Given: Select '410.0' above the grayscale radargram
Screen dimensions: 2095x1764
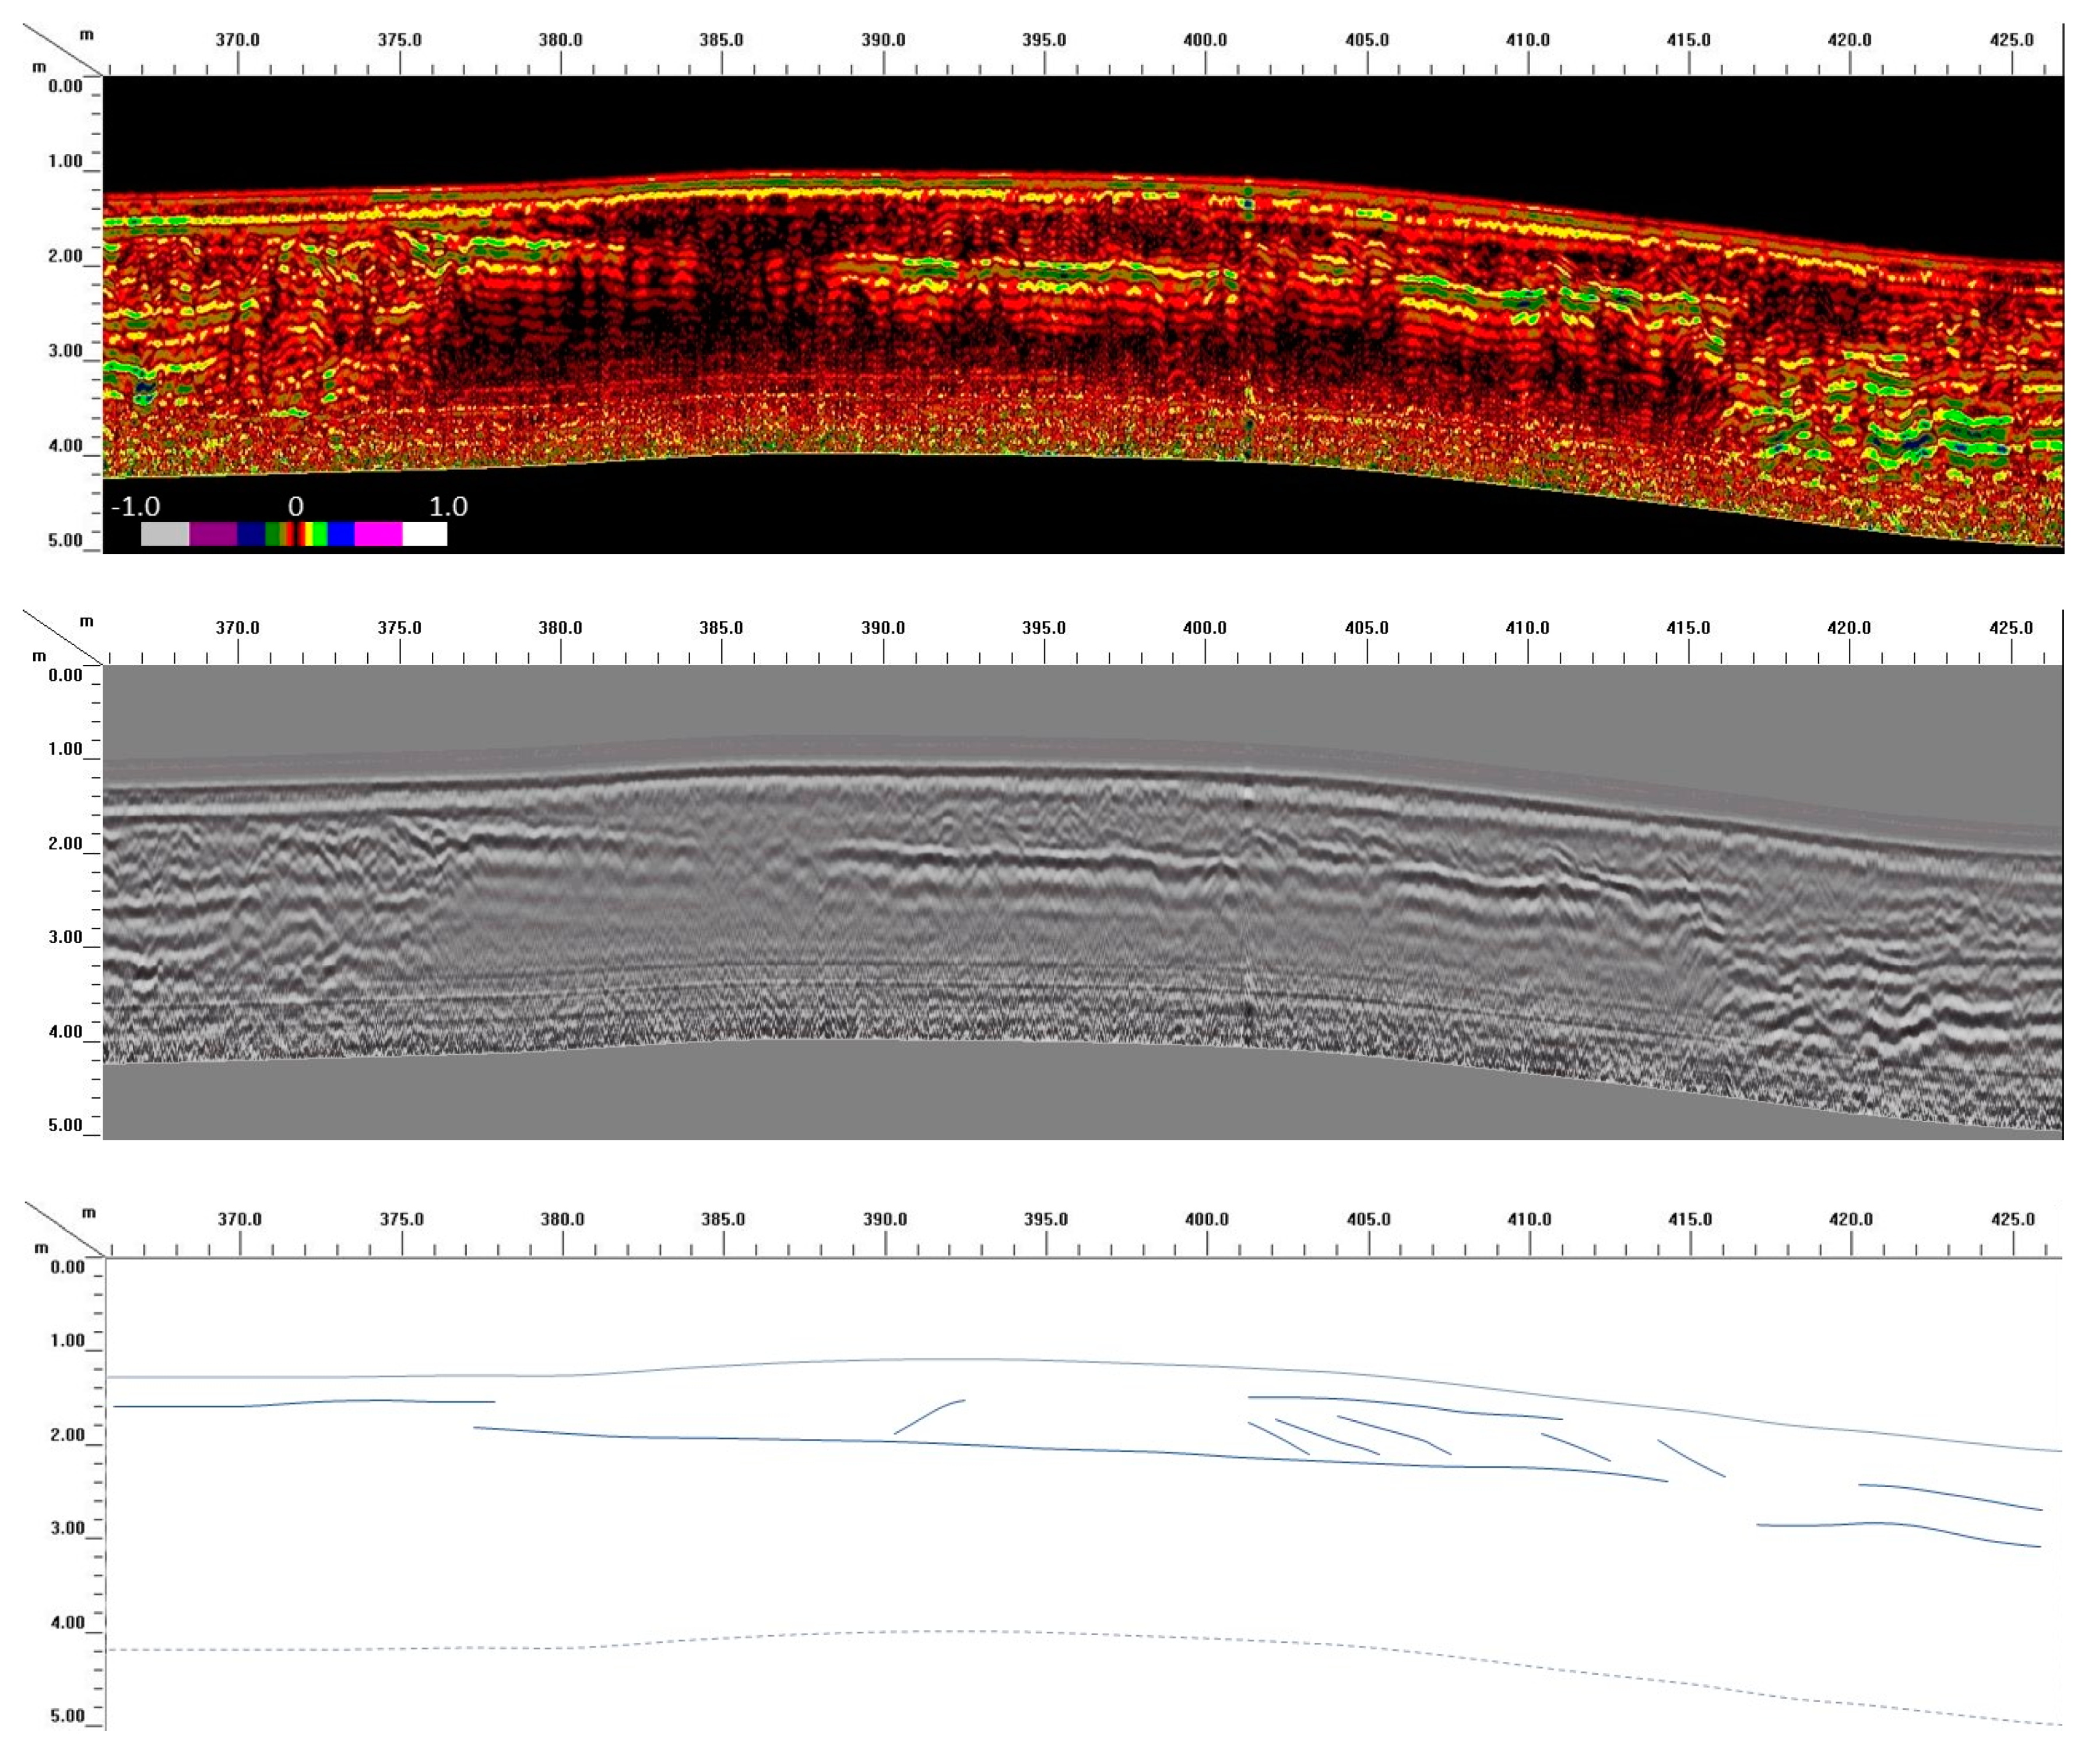Looking at the screenshot, I should 1527,628.
